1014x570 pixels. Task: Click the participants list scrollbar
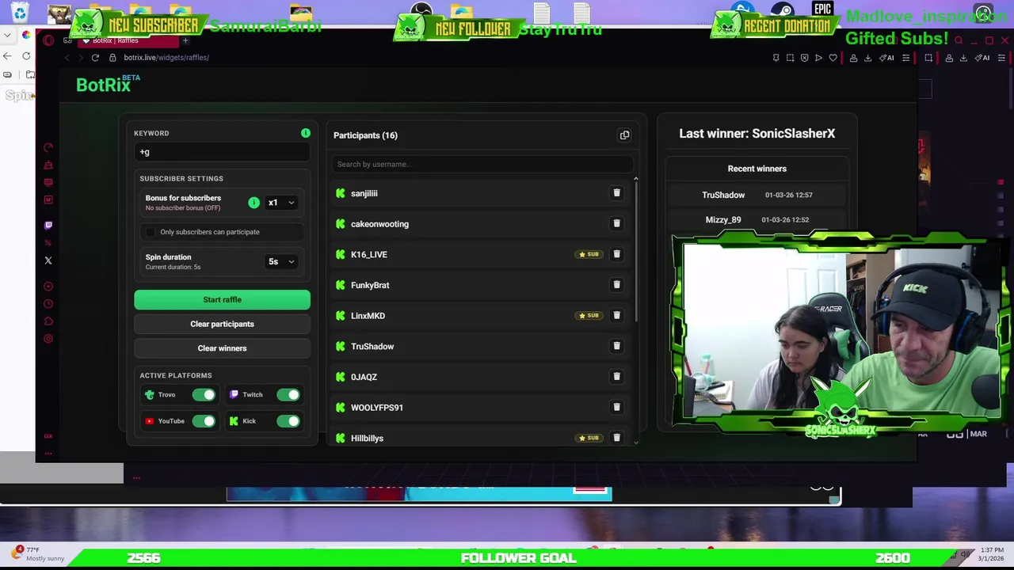pyautogui.click(x=635, y=250)
